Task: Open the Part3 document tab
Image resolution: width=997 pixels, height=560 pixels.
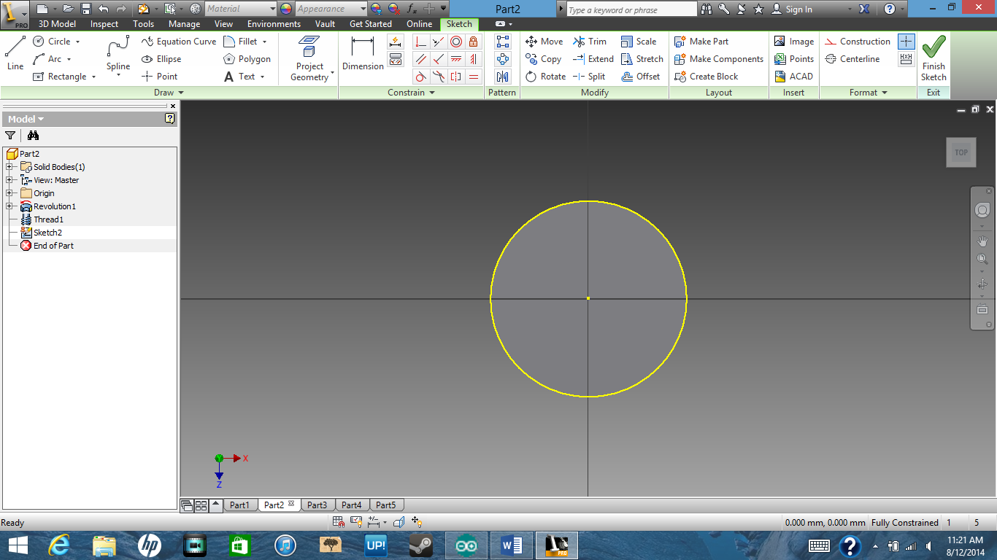Action: (317, 504)
